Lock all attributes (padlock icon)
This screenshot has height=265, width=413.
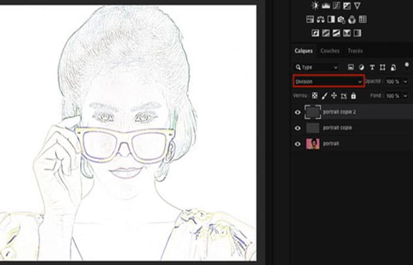353,95
